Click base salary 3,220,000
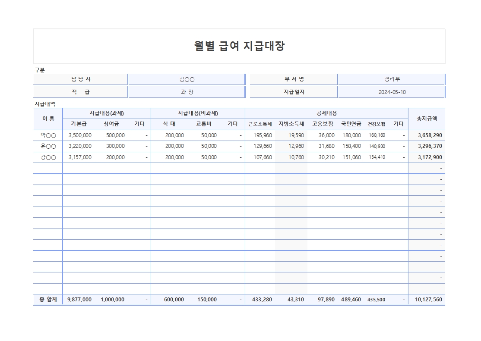Screen dimensions: 481x341 coord(80,147)
